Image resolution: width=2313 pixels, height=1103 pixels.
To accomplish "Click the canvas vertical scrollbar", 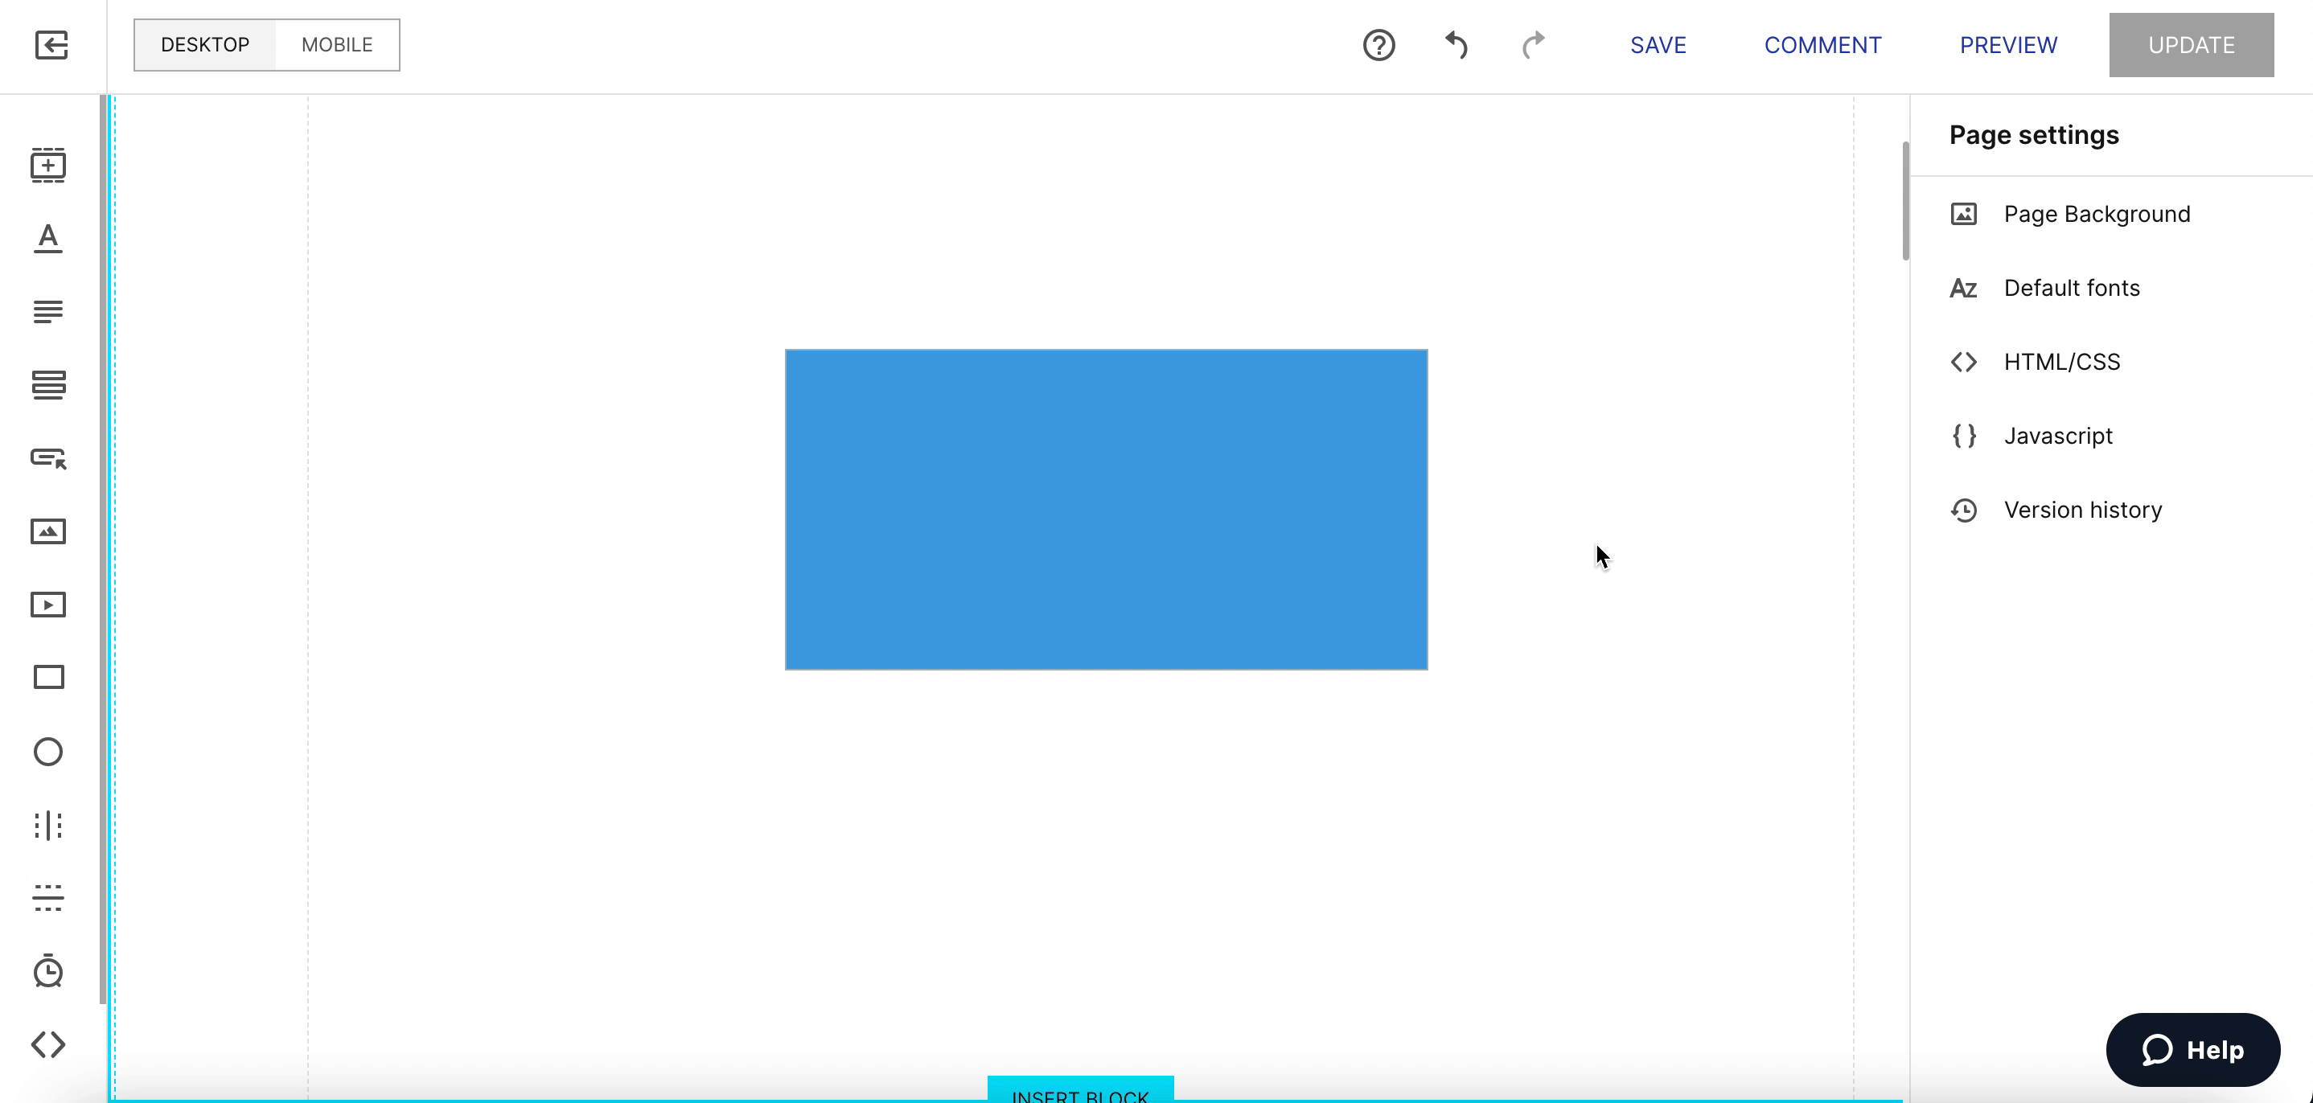I will pyautogui.click(x=1905, y=200).
